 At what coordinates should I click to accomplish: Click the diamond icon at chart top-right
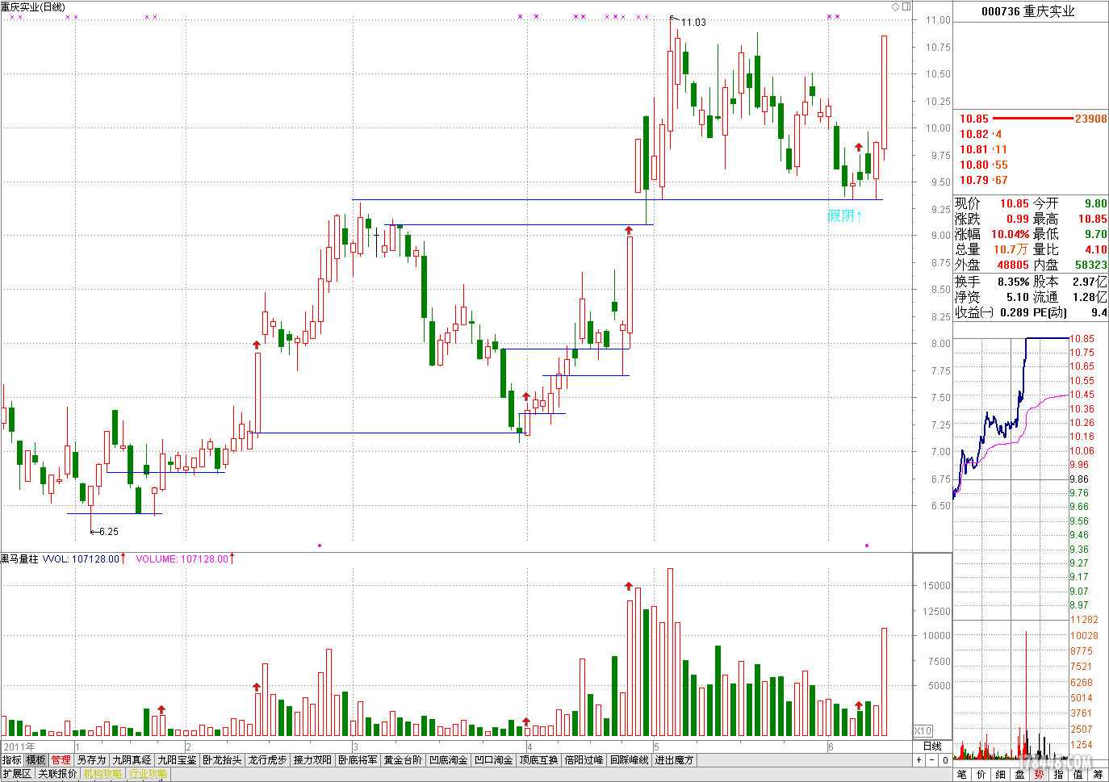click(895, 6)
